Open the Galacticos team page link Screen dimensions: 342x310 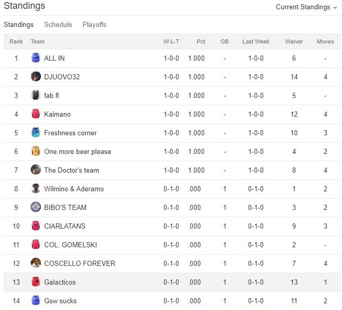point(60,282)
